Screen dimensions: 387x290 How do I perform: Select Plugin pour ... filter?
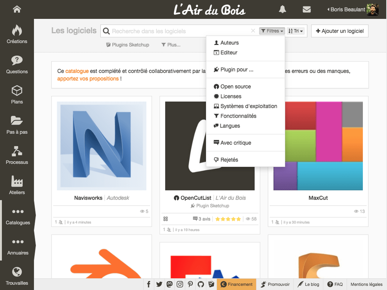click(x=246, y=70)
